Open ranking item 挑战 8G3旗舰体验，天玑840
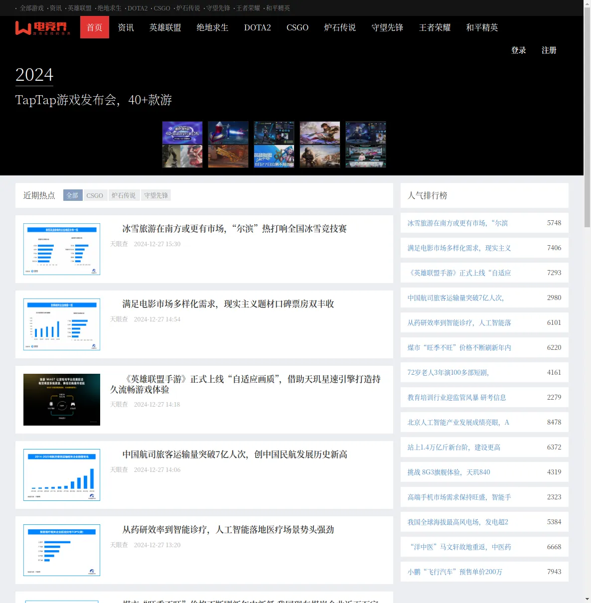This screenshot has width=591, height=603. point(449,472)
